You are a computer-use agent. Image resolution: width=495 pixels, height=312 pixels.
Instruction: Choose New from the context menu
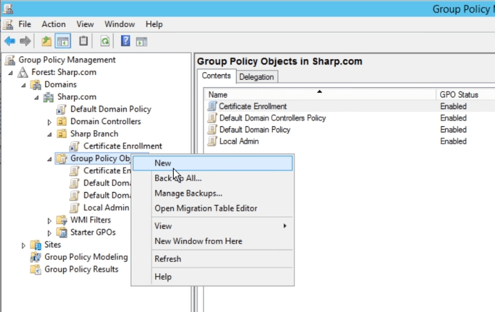pyautogui.click(x=163, y=163)
